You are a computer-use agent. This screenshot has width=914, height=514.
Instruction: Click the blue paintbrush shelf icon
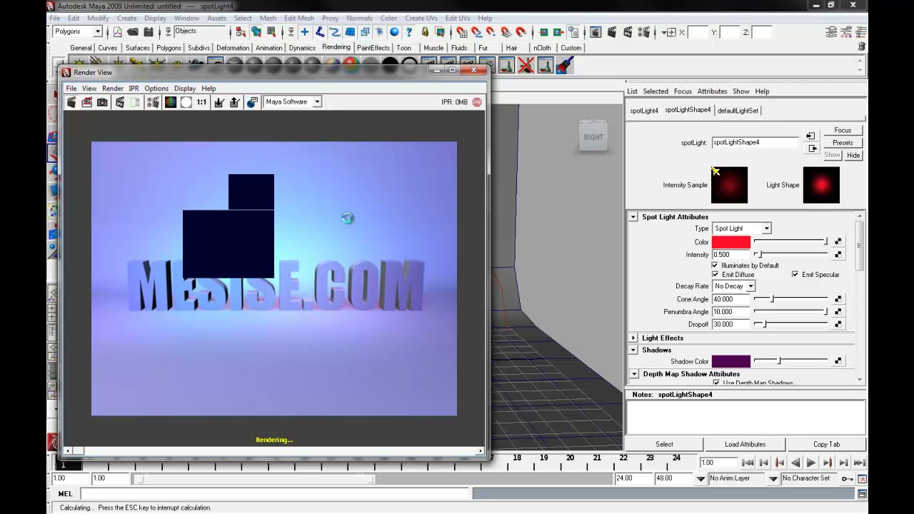(x=564, y=66)
